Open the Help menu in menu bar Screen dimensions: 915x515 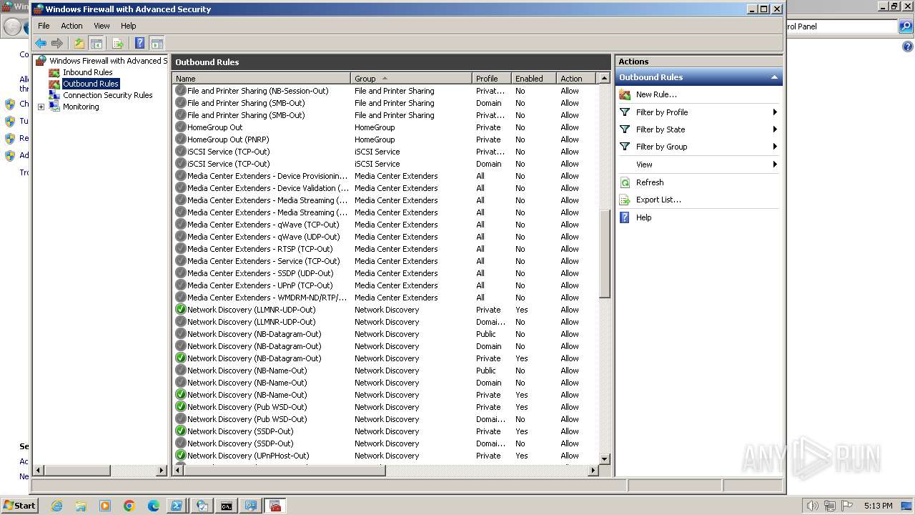click(x=128, y=26)
